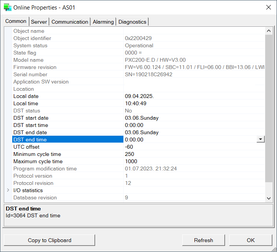Go to the Diagnostics tab
277x252 pixels.
[x=132, y=22]
